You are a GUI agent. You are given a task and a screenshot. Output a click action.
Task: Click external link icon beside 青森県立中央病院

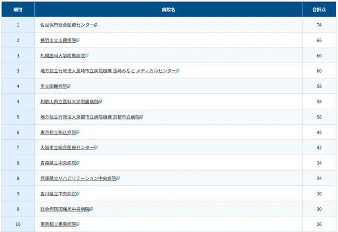[x=78, y=163]
